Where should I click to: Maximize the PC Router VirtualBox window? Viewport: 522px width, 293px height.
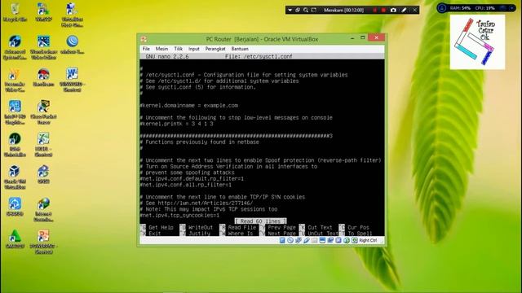coord(362,38)
